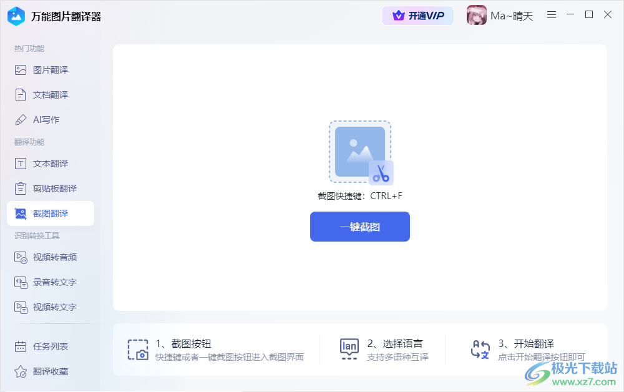The width and height of the screenshot is (624, 392).
Task: Switch to 图片翻译 menu label
Action: tap(51, 70)
